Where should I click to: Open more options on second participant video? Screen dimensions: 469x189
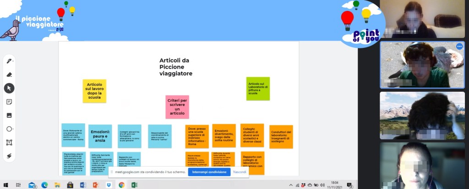tap(459, 47)
